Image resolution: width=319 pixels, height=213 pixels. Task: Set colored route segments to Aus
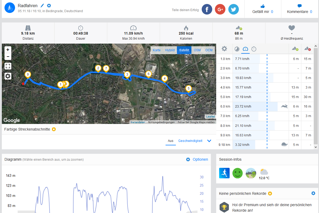tap(171, 141)
